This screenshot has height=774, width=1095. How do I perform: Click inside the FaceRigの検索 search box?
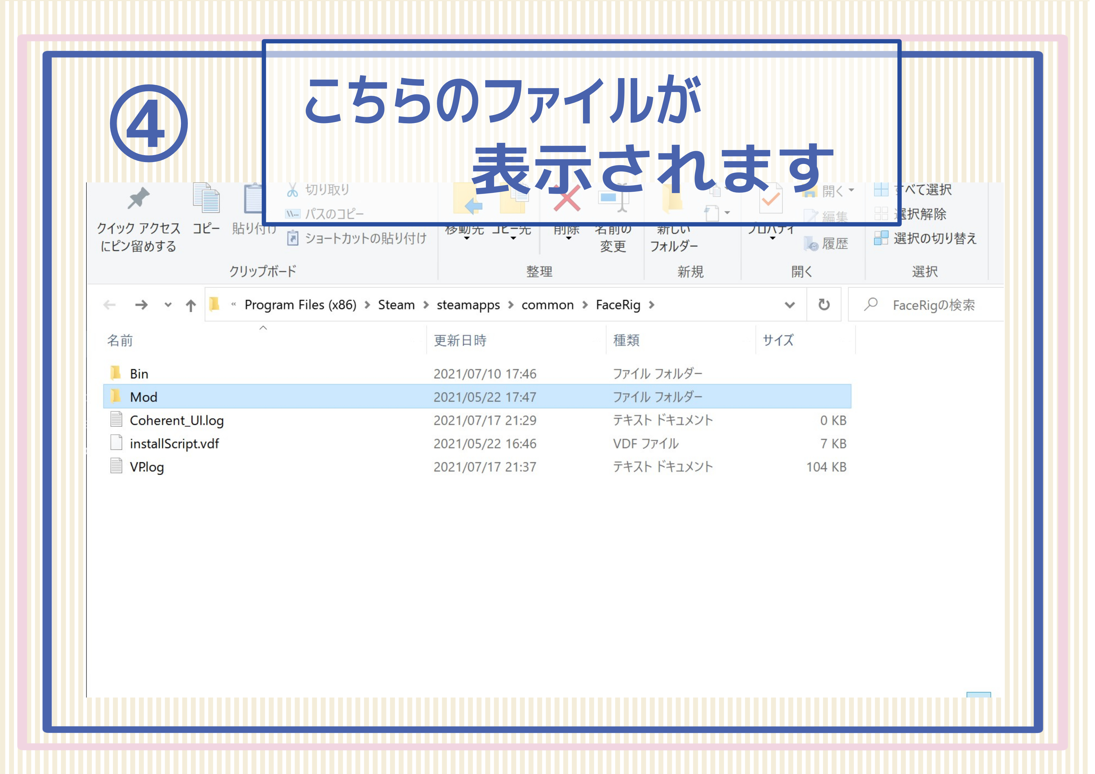(933, 305)
